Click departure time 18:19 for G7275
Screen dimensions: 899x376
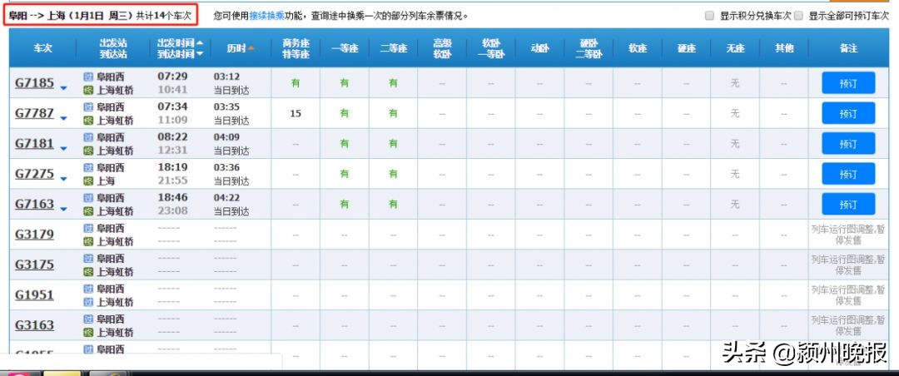[x=172, y=167]
